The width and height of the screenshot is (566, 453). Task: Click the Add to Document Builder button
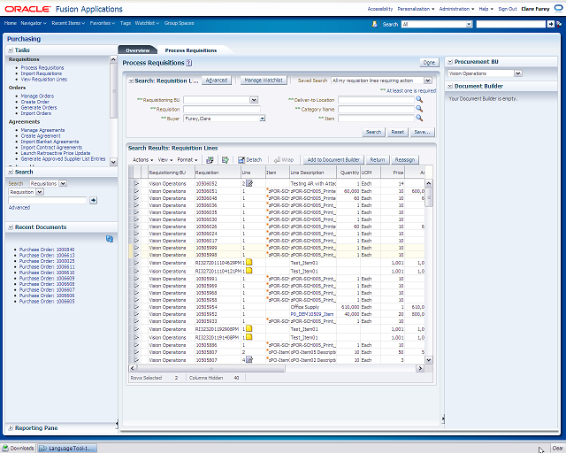(333, 159)
